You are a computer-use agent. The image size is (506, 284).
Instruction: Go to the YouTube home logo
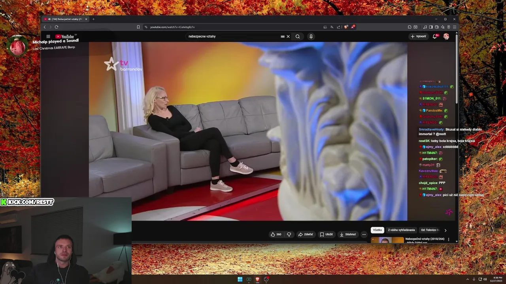point(65,36)
